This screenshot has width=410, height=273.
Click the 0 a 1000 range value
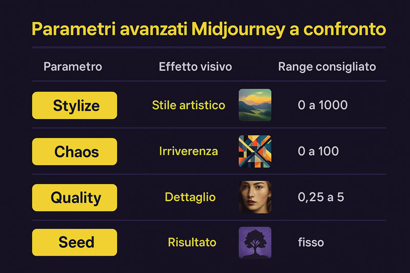click(323, 105)
